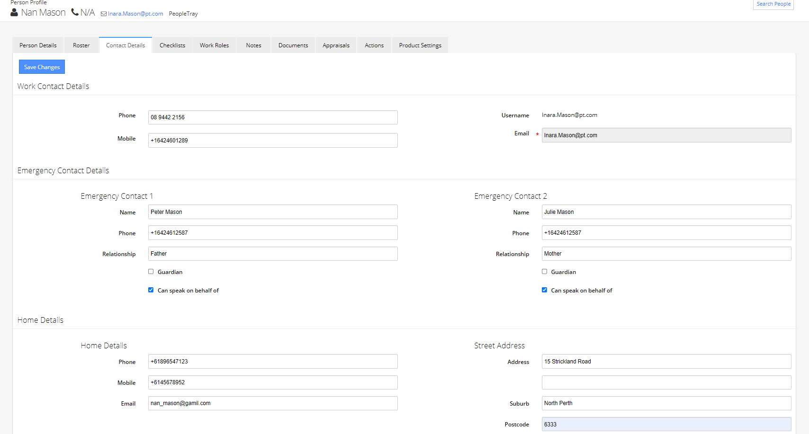
Task: Click the Search People button
Action: (773, 4)
